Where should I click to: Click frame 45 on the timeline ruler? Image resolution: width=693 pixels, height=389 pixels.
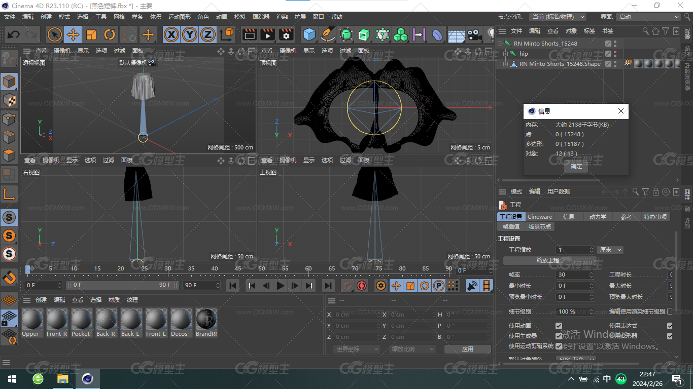click(x=238, y=268)
